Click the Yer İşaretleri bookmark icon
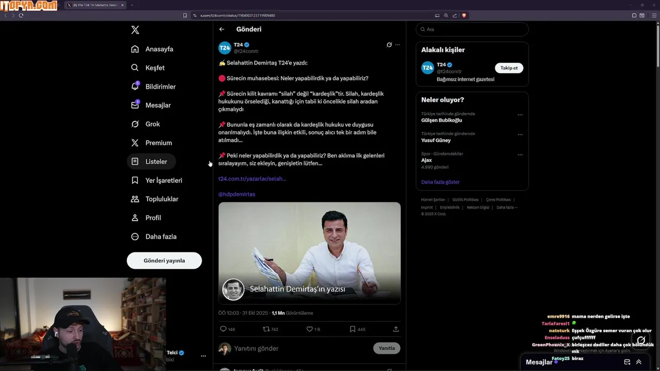 [135, 180]
